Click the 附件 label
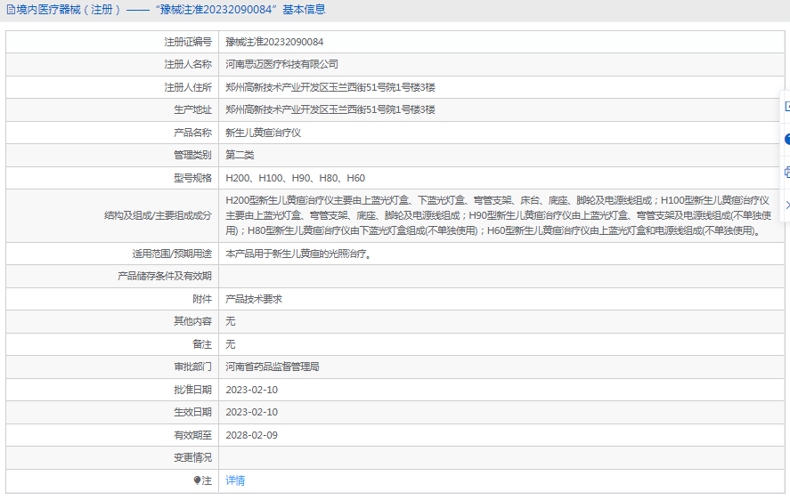The image size is (790, 500). [x=202, y=299]
